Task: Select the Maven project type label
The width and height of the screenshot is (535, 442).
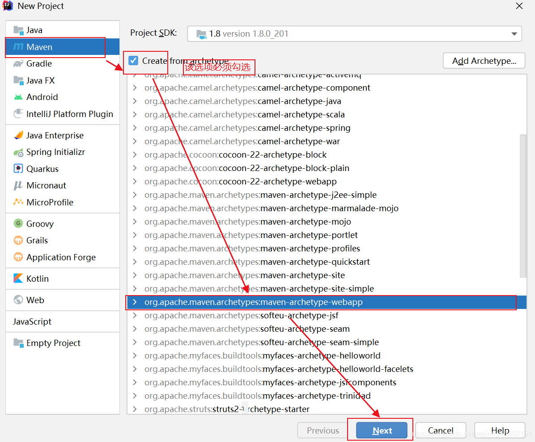Action: point(39,47)
